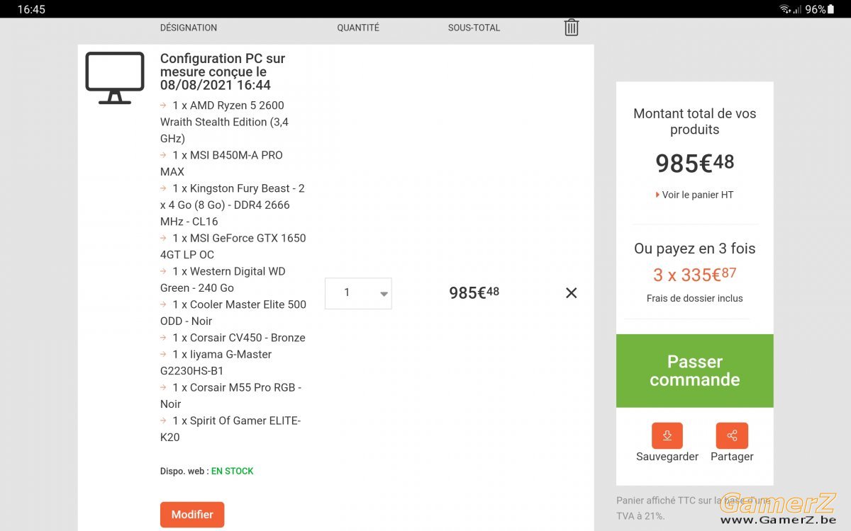The width and height of the screenshot is (851, 531).
Task: Select the MSI GeForce GTX 1650 line
Action: [233, 246]
